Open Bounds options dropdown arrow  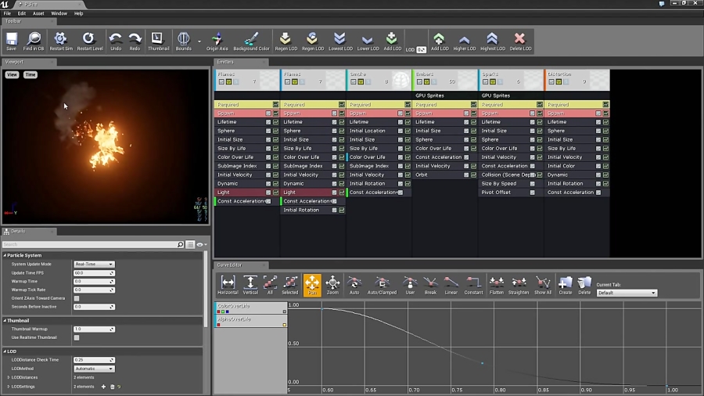(x=199, y=41)
